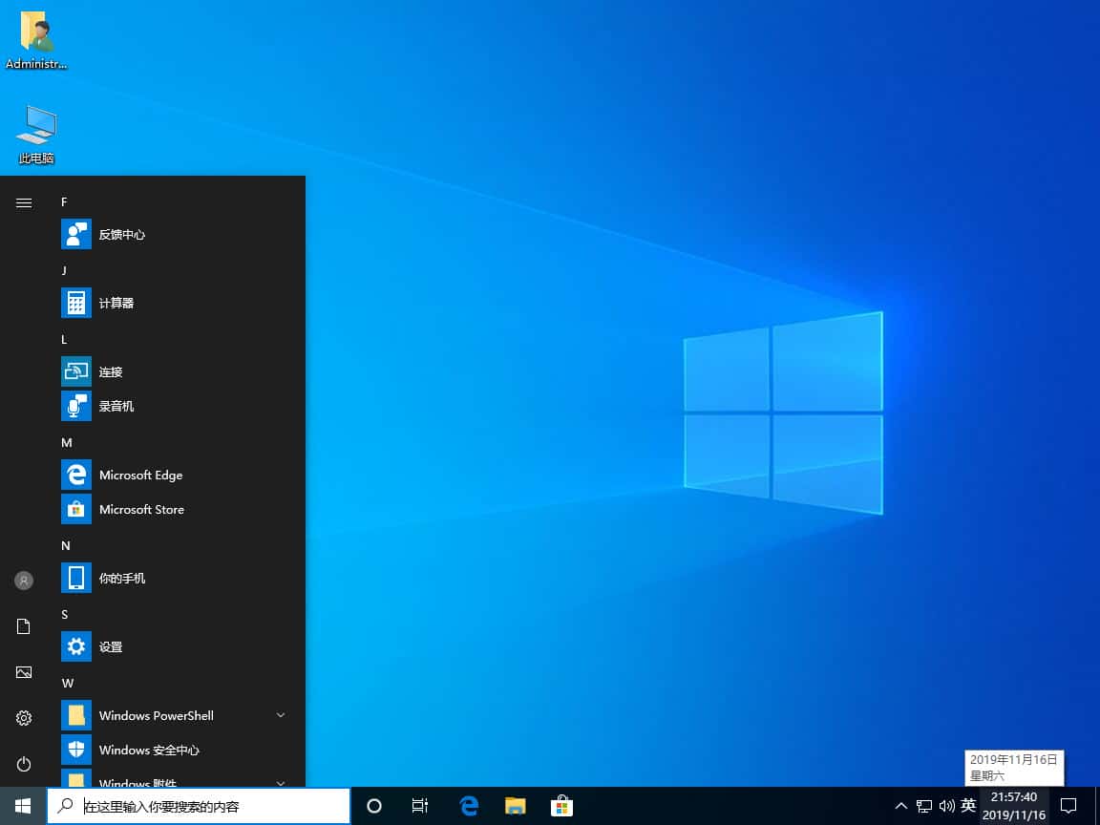
Task: Open the Administrator folder on desktop
Action: (35, 39)
